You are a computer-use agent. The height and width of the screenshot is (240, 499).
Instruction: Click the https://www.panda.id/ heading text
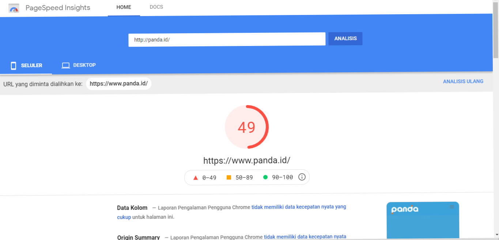[247, 160]
